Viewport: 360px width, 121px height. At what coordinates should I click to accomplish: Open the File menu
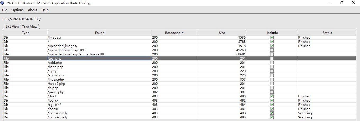pyautogui.click(x=4, y=10)
